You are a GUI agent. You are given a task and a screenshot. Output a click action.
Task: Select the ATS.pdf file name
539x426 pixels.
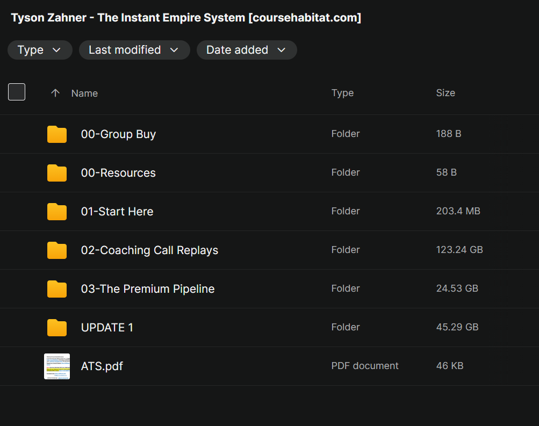[x=102, y=366]
